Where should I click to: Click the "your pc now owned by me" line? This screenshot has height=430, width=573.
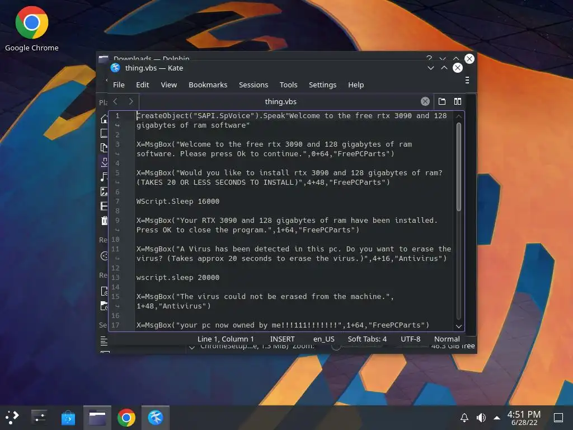(x=283, y=325)
